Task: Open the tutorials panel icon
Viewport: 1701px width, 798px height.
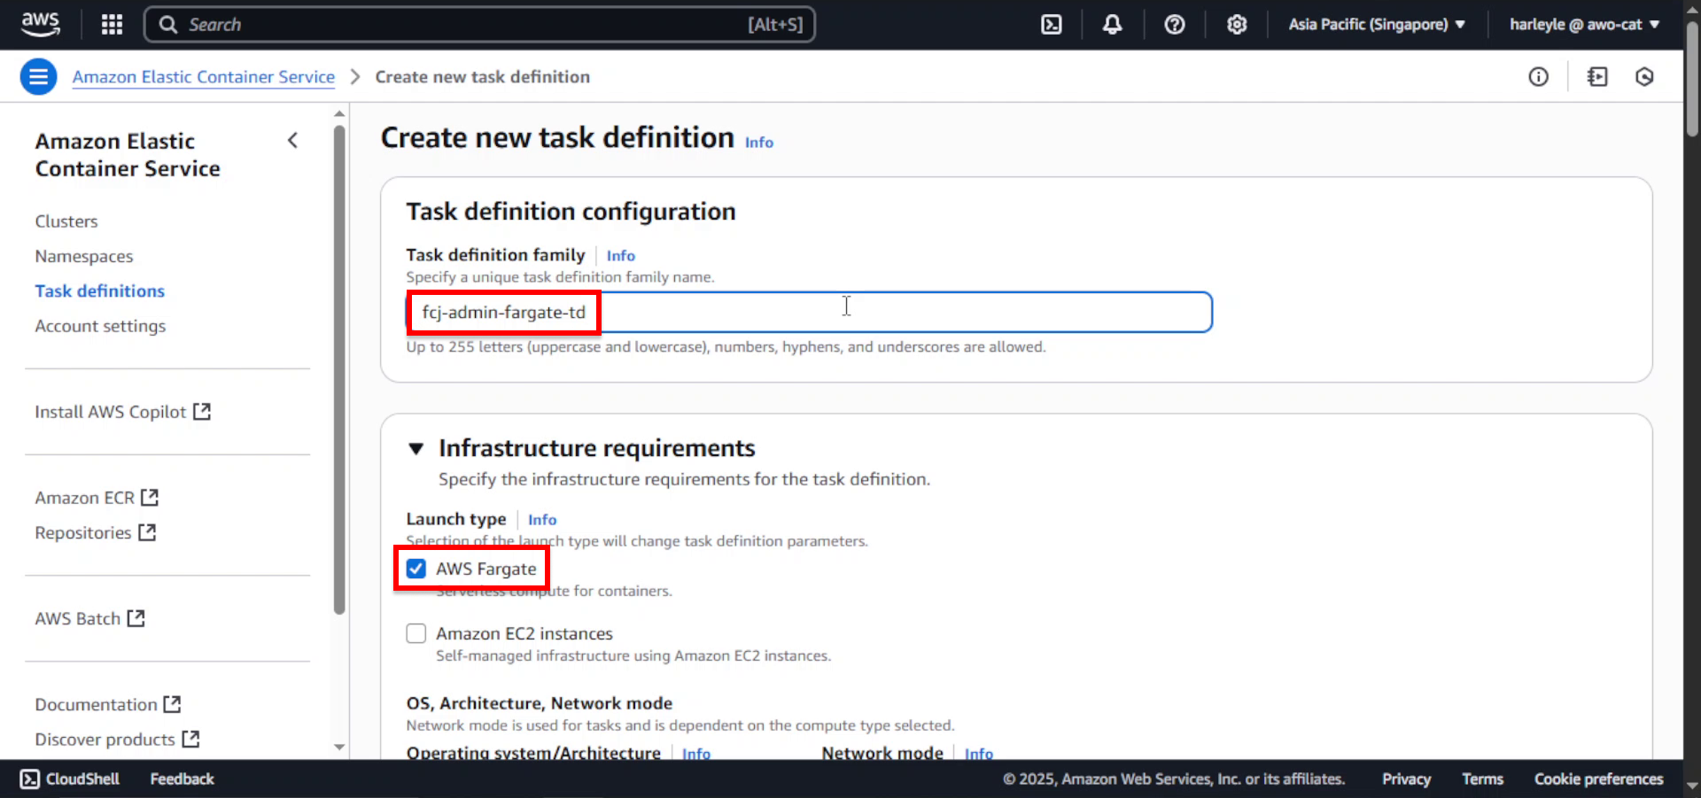Action: click(x=1597, y=77)
